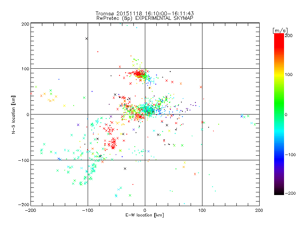Click the colorbar label '200' at top
The height and width of the screenshot is (229, 305).
click(x=289, y=35)
